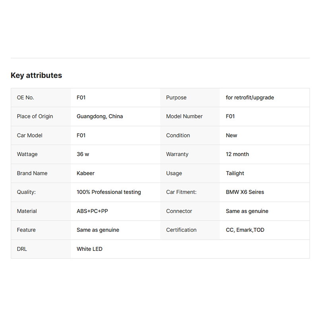
Task: Select the Place of Origin label
Action: [x=35, y=116]
